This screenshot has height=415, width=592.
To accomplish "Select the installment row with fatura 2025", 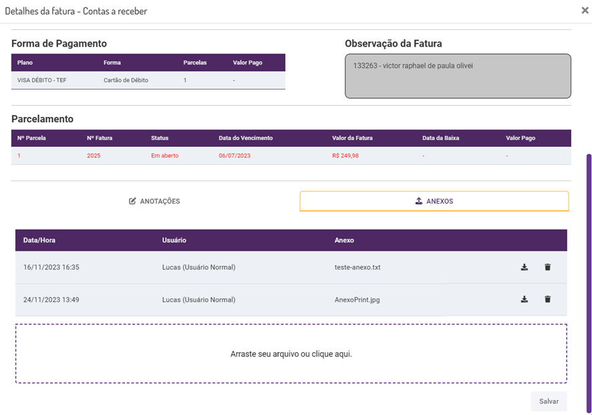I will click(x=291, y=156).
